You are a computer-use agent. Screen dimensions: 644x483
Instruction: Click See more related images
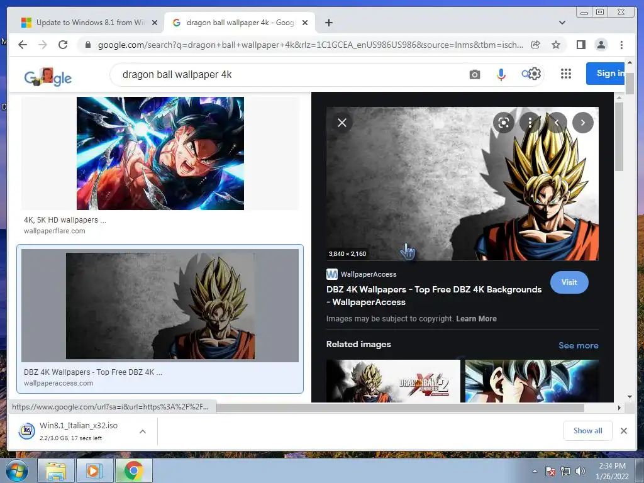579,345
